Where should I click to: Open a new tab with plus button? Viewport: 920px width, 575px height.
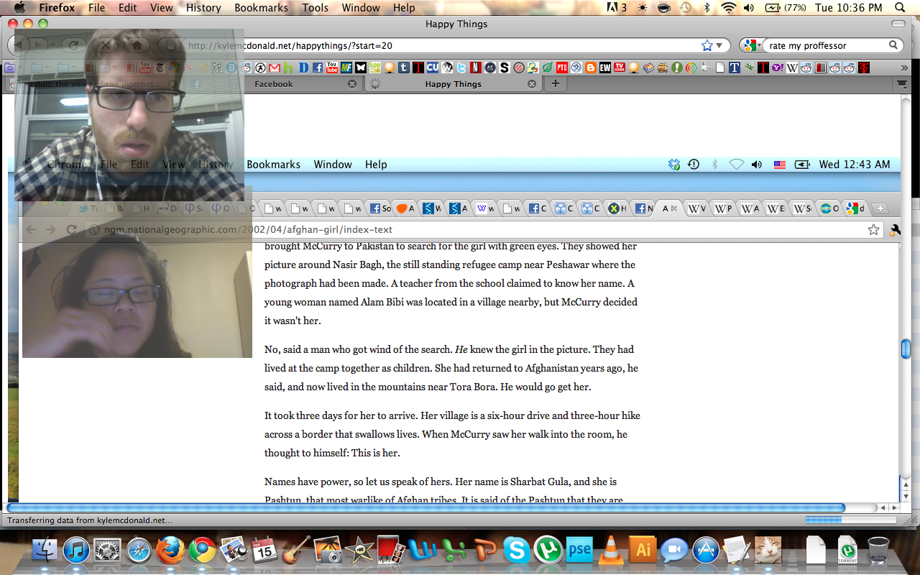(555, 84)
